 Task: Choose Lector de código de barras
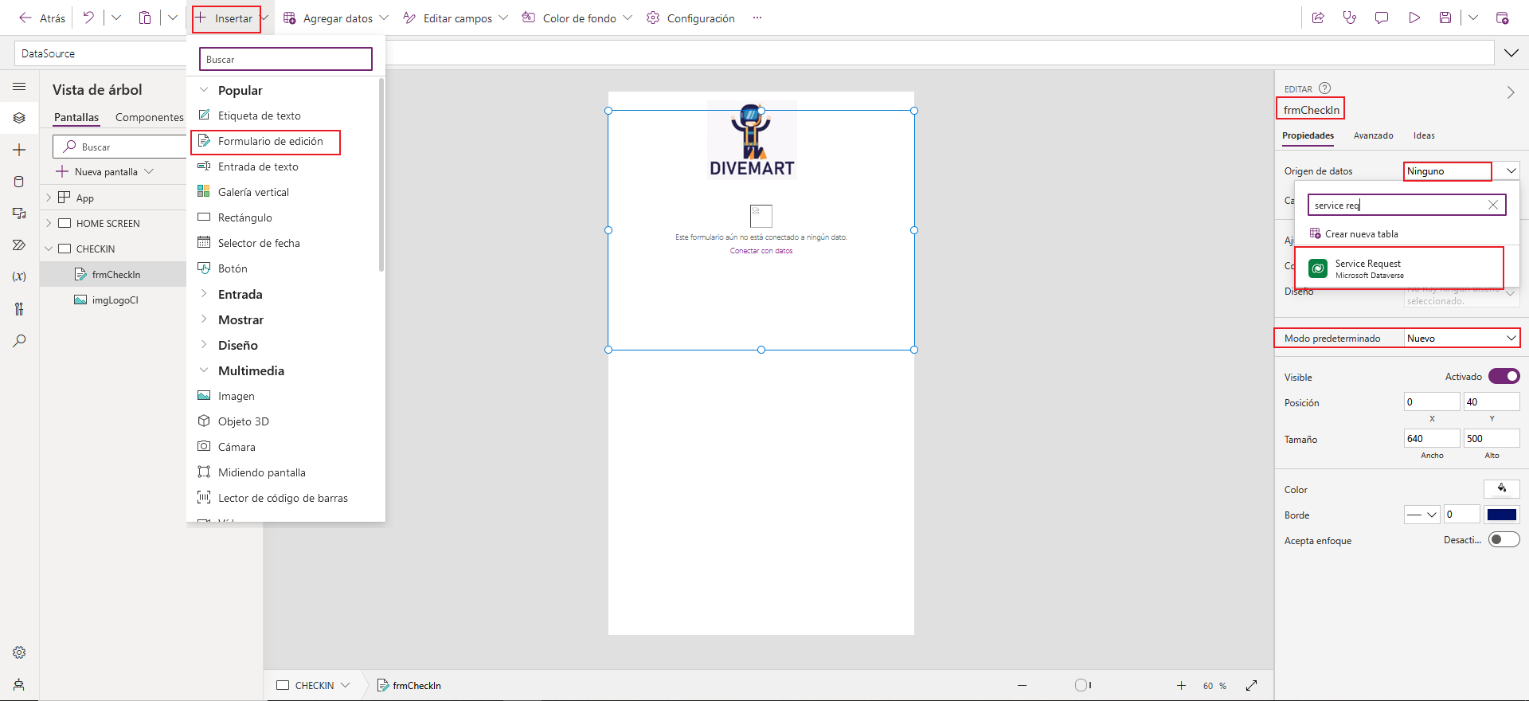(284, 498)
